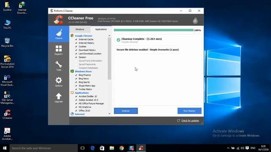271x152 pixels.
Task: Enable Saved Passwords checkbox
Action: (76, 64)
